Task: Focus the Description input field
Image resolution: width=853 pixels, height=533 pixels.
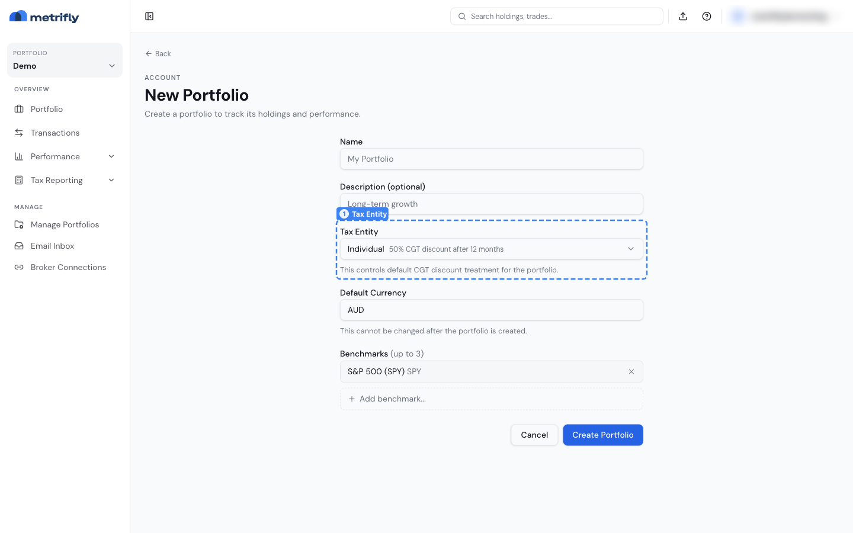Action: point(492,204)
